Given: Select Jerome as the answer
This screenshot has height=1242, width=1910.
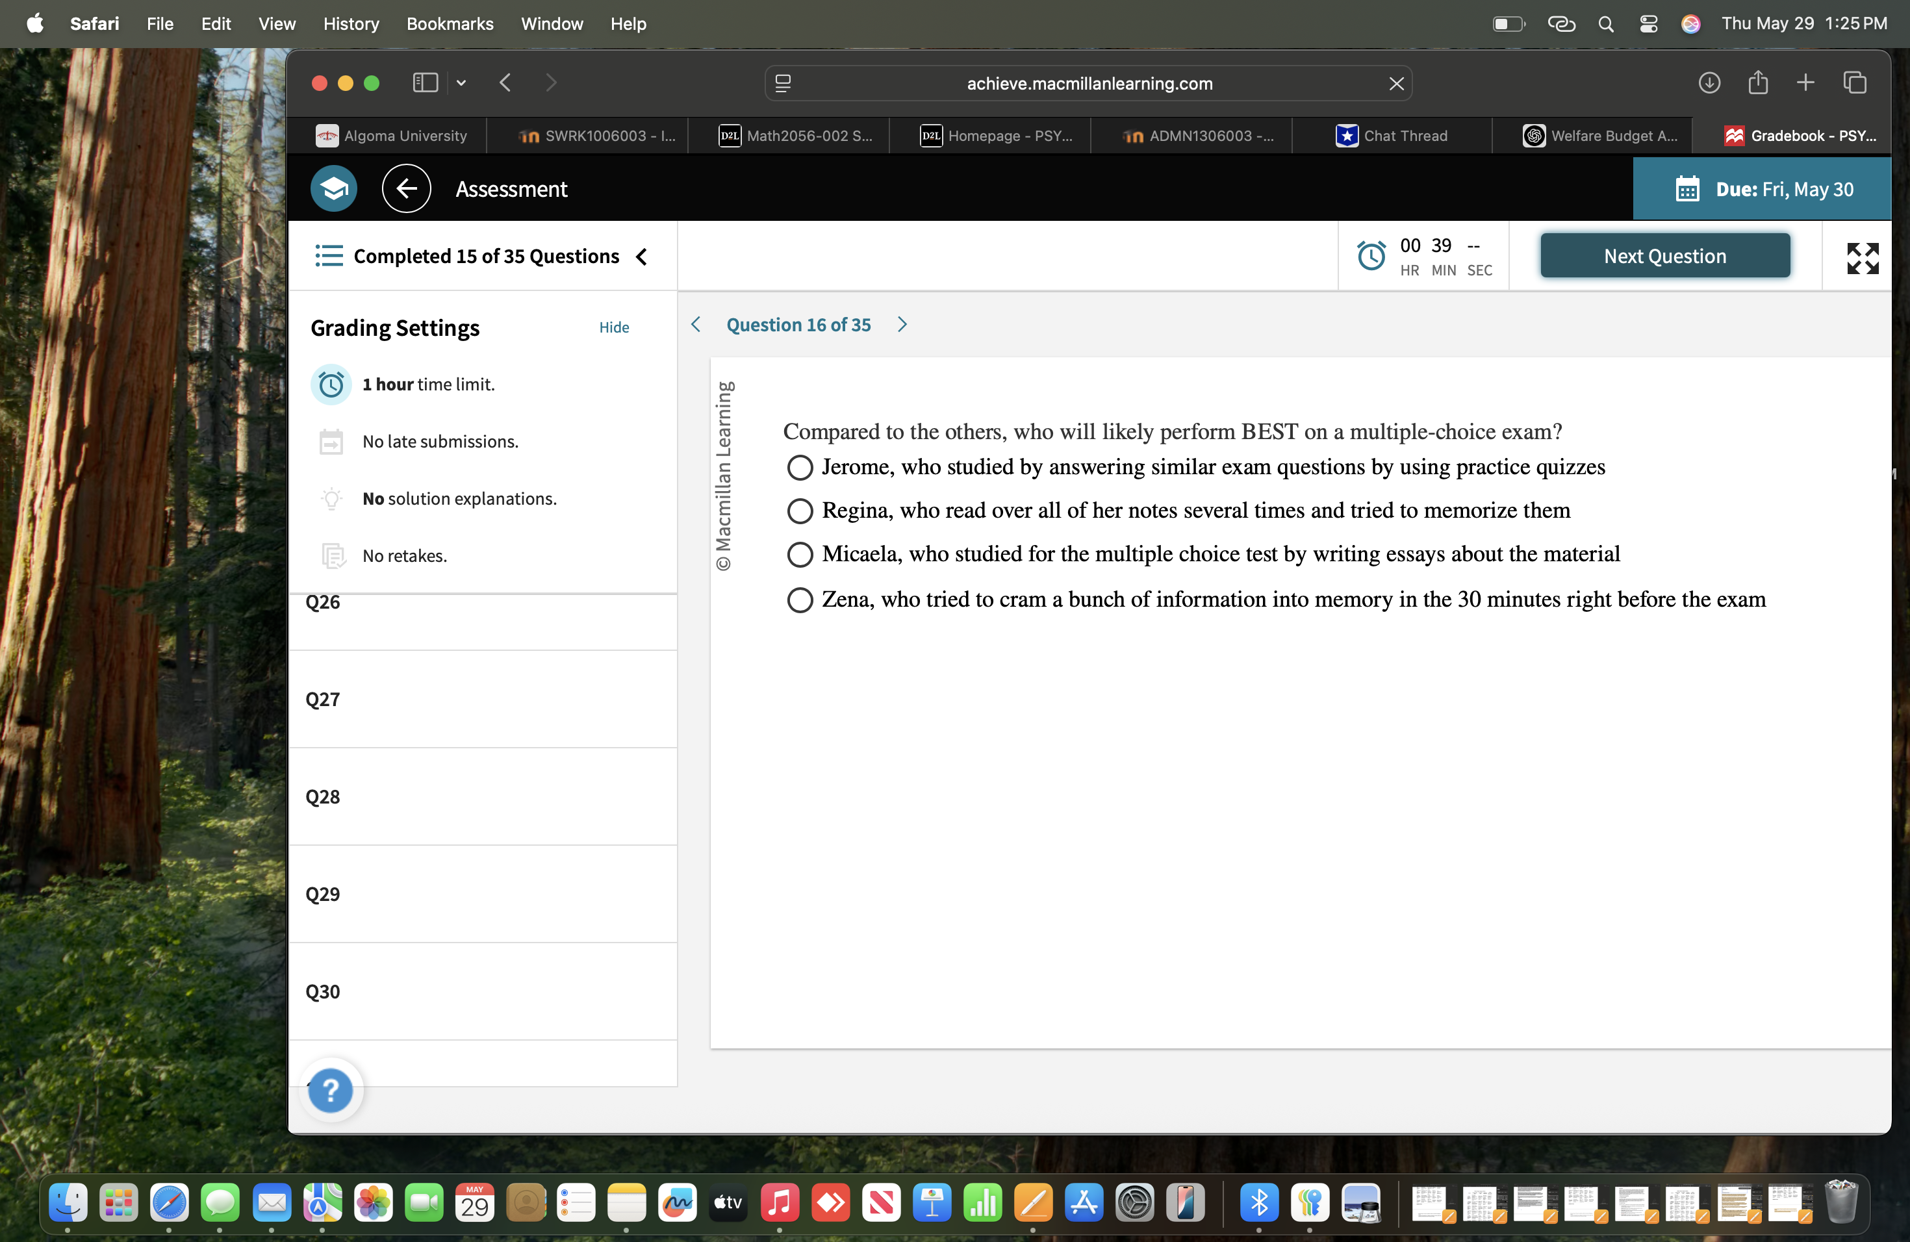Looking at the screenshot, I should 799,467.
